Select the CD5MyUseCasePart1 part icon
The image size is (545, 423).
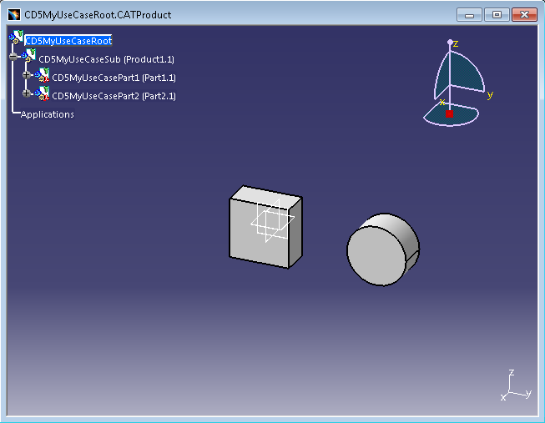(43, 77)
